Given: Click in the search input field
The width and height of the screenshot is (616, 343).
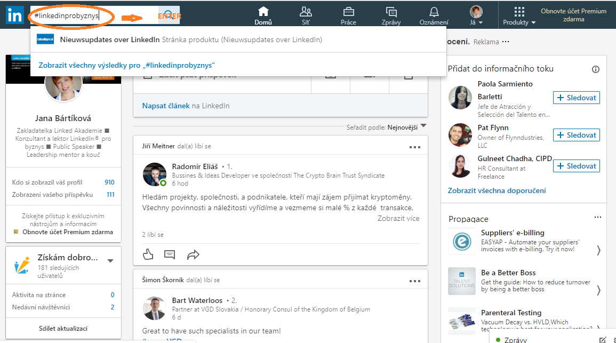Looking at the screenshot, I should coord(94,15).
